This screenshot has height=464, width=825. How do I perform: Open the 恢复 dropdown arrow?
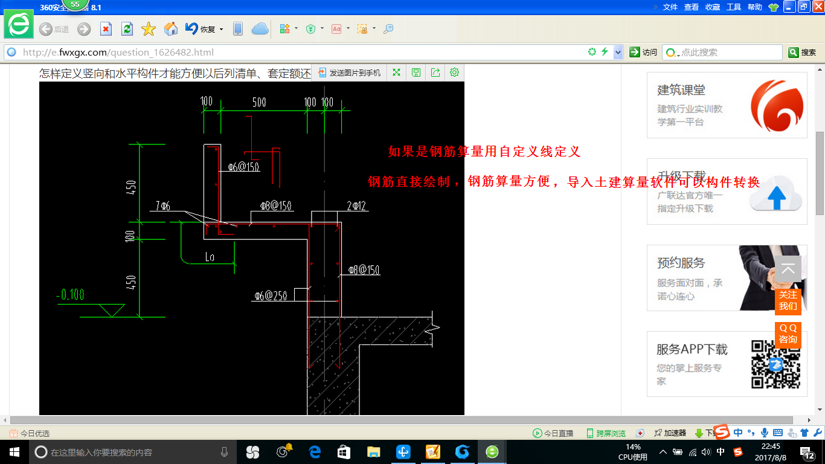[221, 29]
